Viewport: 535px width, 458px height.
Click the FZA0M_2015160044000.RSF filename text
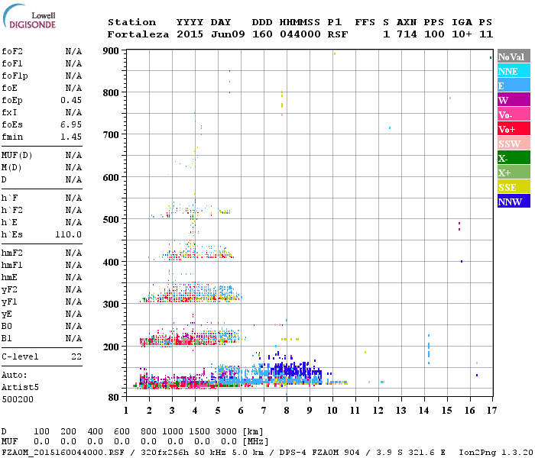63,452
